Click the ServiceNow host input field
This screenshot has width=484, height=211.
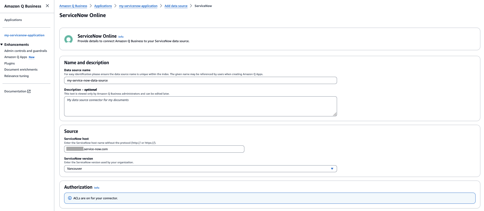[154, 149]
